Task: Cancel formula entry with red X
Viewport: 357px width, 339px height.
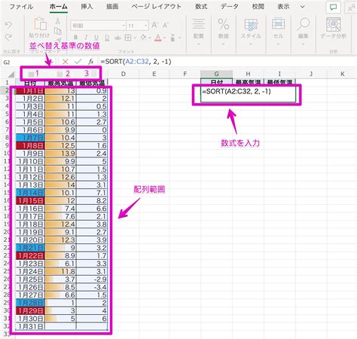Action: tap(66, 62)
